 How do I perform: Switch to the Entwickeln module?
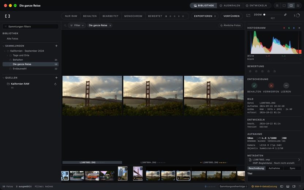tap(256, 5)
